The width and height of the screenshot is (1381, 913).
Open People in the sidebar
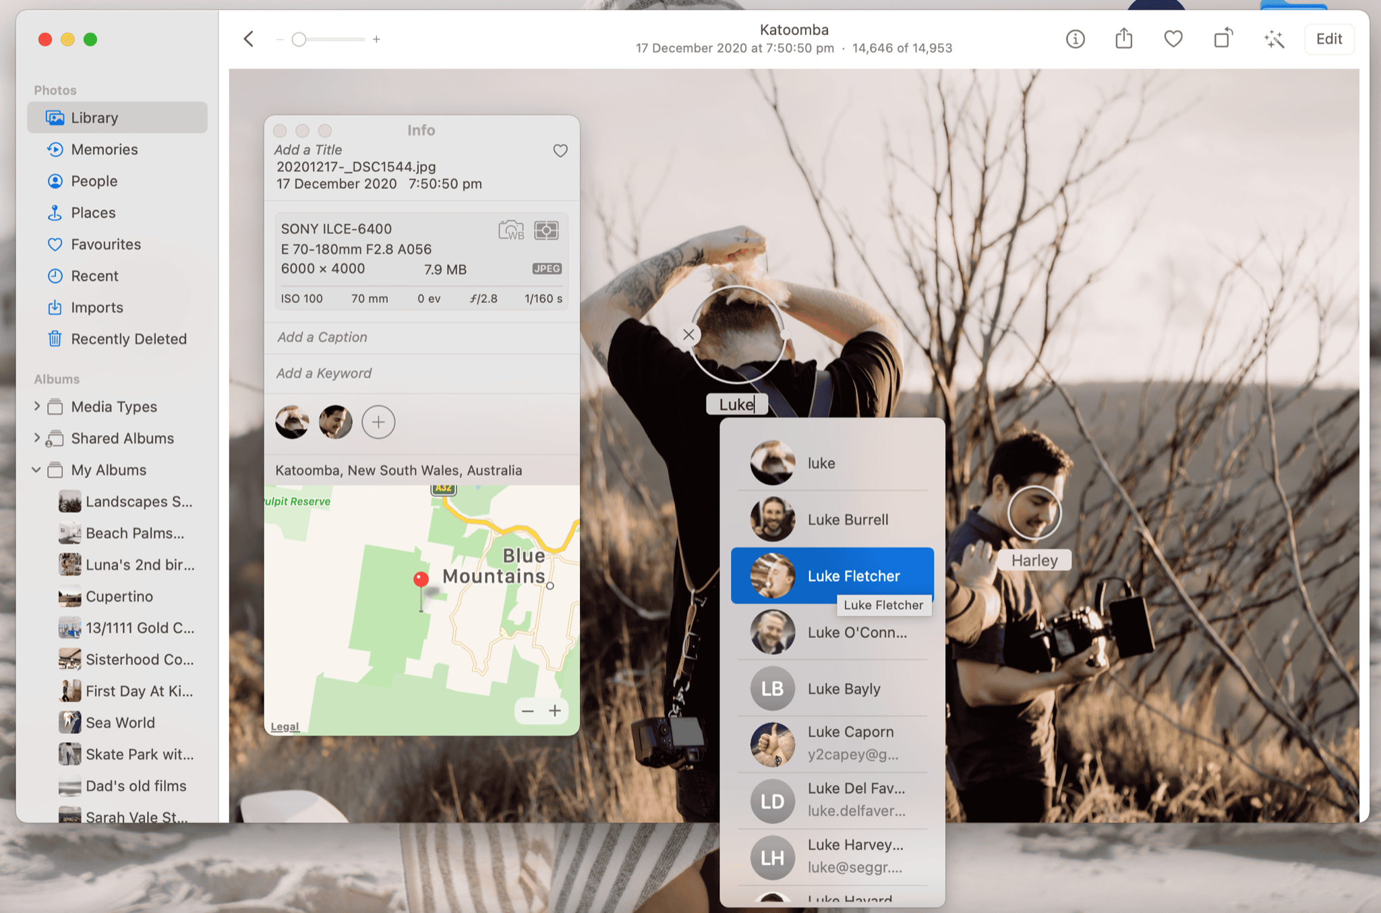94,181
